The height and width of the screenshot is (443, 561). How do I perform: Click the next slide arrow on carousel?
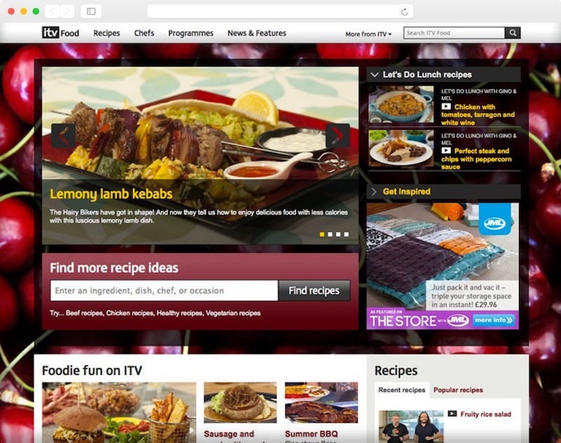337,135
